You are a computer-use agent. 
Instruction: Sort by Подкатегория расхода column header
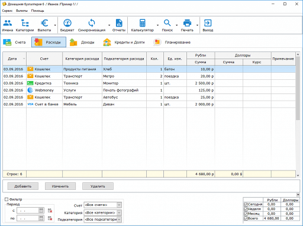click(124, 59)
